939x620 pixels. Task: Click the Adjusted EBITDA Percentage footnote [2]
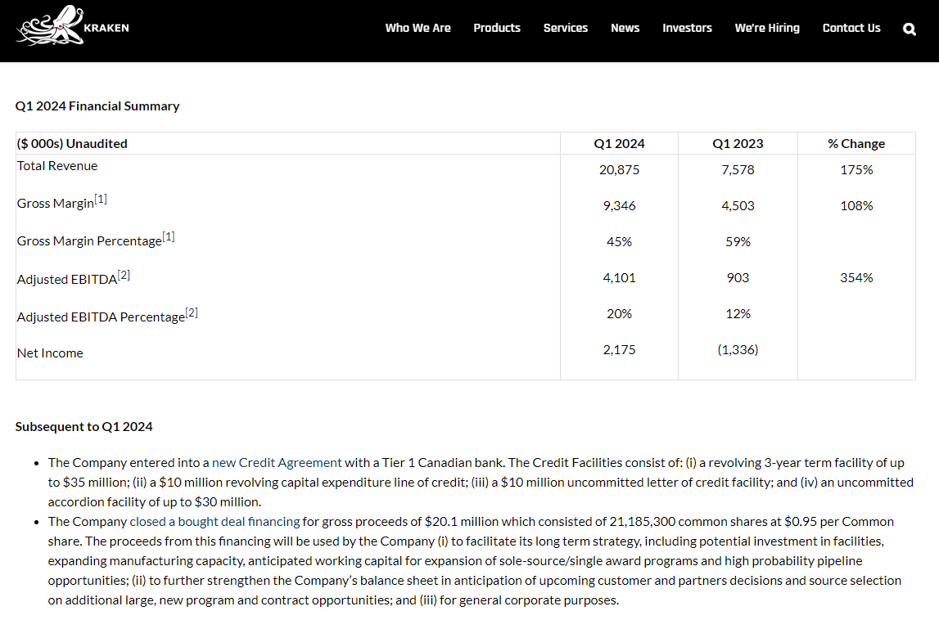click(x=192, y=313)
